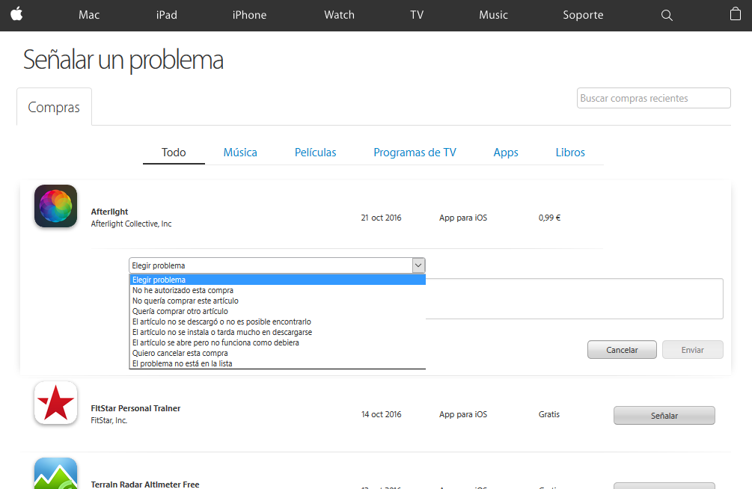Click App para iOS label for Afterlight
Screen dimensions: 752x489
tap(463, 218)
